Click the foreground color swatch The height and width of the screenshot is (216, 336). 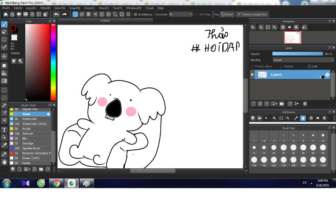click(x=13, y=28)
